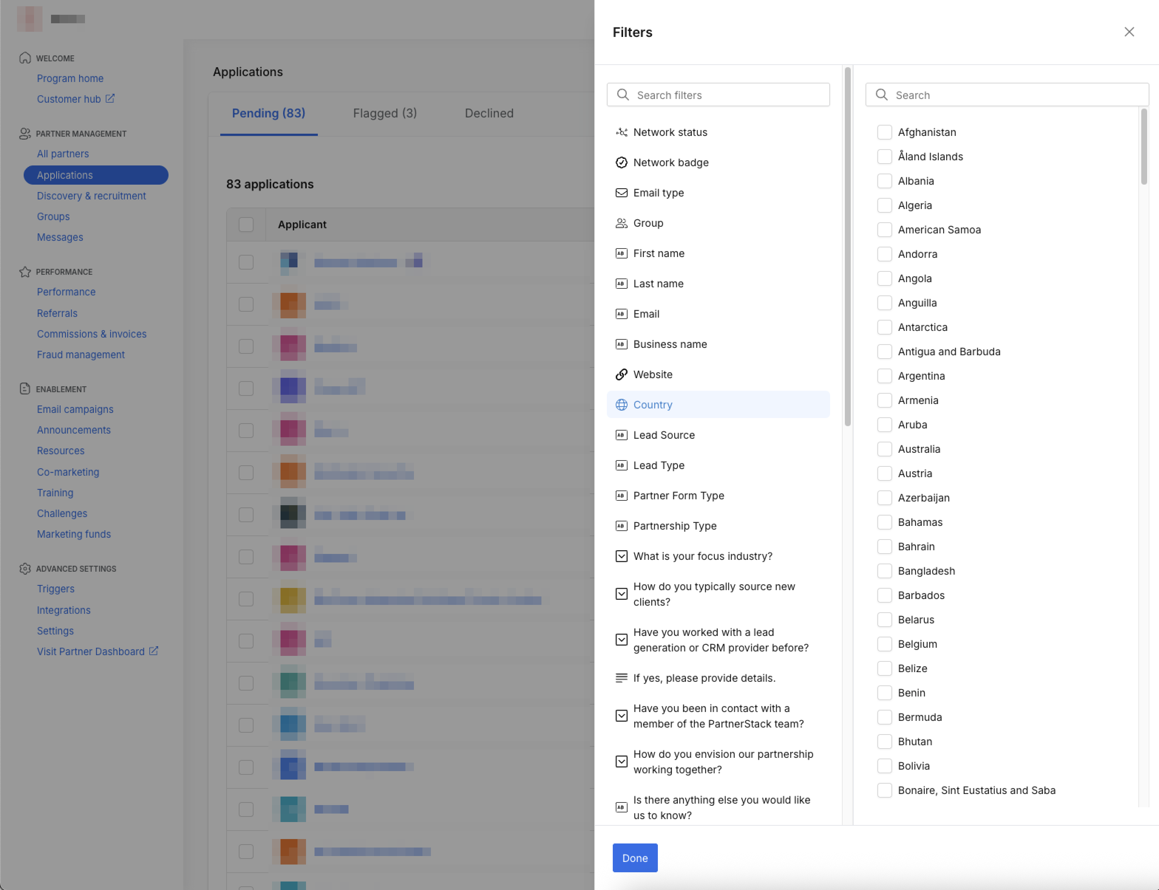
Task: Click the First name text-field icon
Action: 621,253
